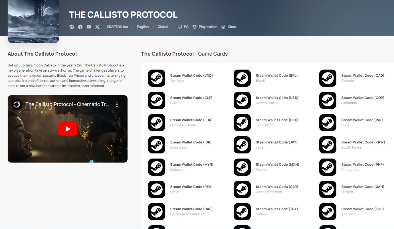
Task: Select the Global region label
Action: [x=163, y=27]
